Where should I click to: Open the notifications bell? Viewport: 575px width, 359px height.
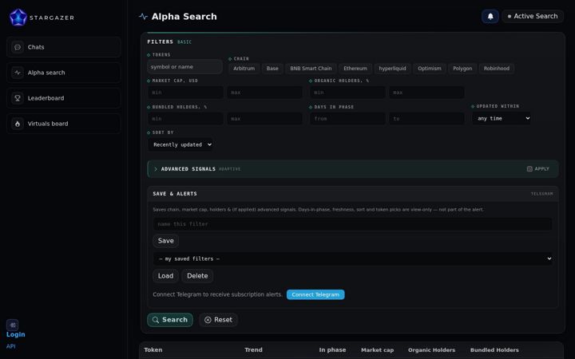[x=490, y=17]
